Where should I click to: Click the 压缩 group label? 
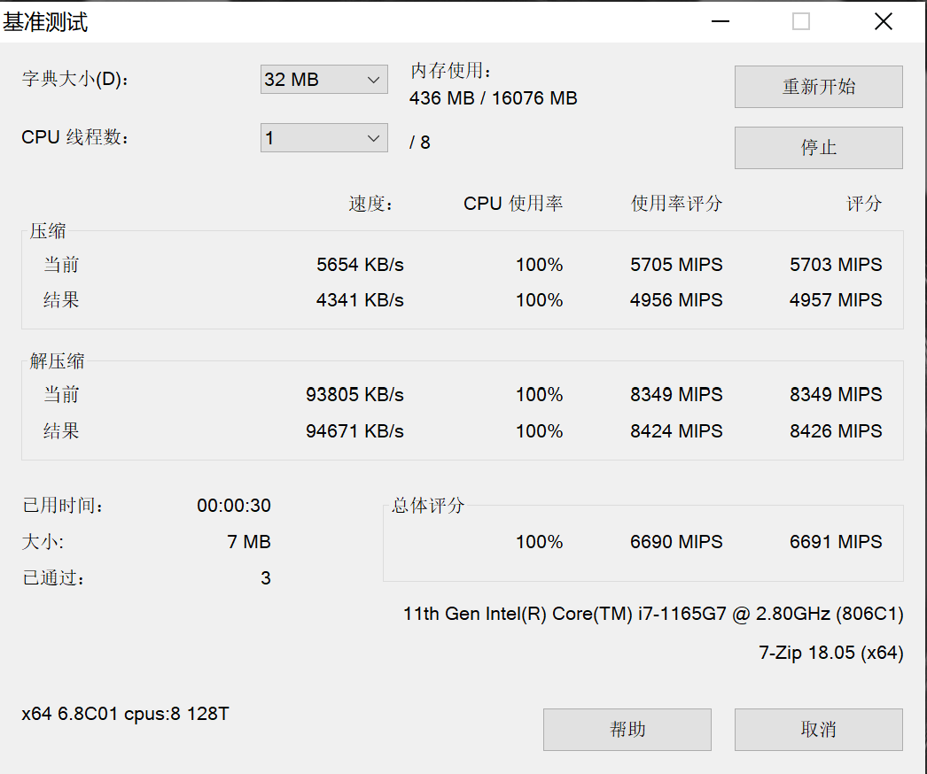pos(48,231)
